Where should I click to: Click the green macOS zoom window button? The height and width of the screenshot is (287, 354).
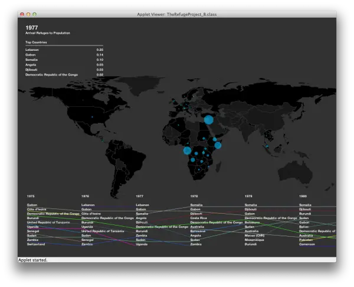(x=35, y=14)
